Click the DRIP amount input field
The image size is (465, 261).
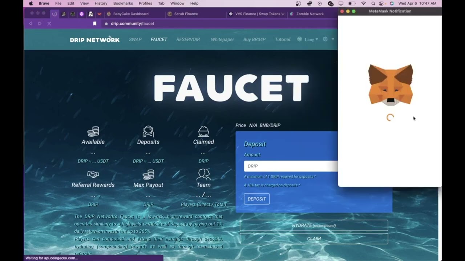(x=291, y=166)
